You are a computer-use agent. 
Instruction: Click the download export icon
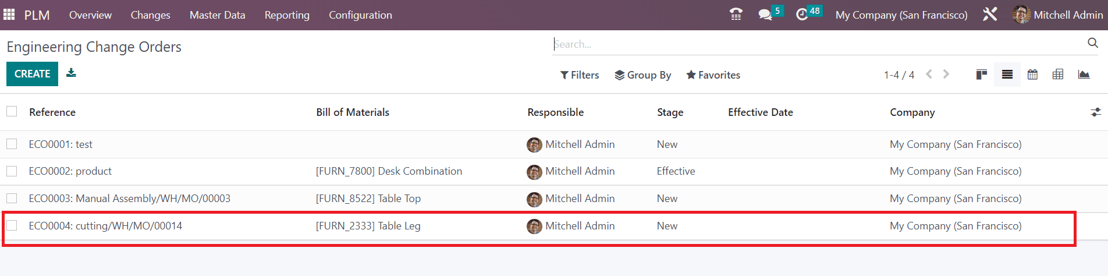point(71,73)
